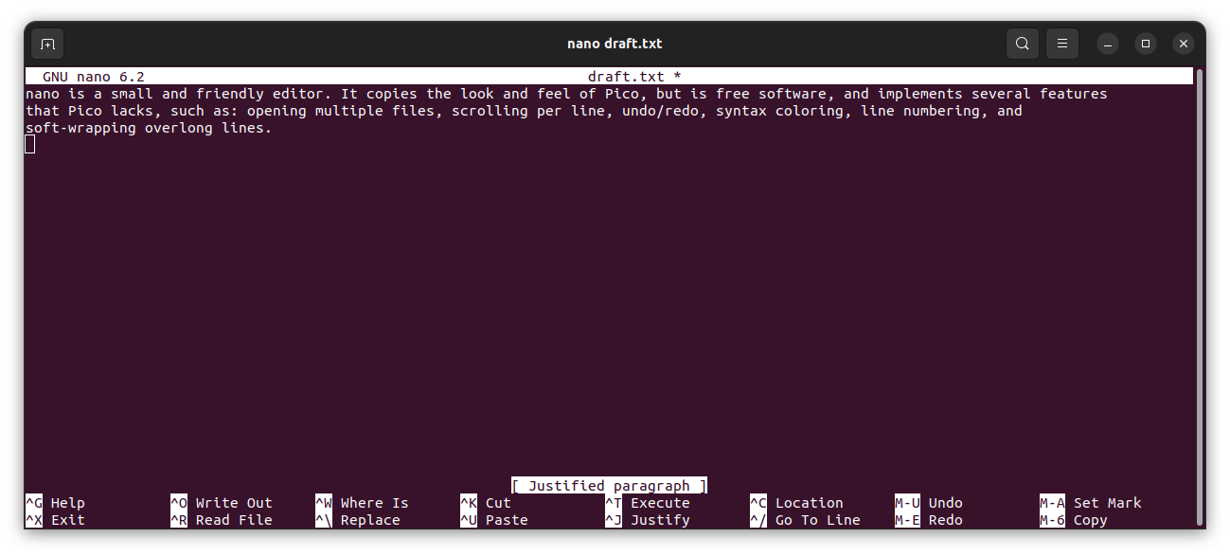Click the terminal search magnifier icon
The image size is (1230, 556).
pyautogui.click(x=1023, y=44)
